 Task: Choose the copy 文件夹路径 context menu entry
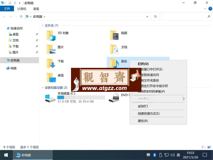coord(158,80)
